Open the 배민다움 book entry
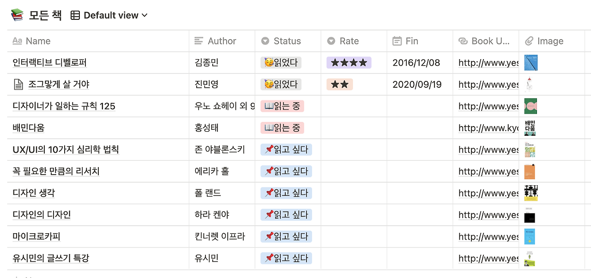 pos(29,128)
